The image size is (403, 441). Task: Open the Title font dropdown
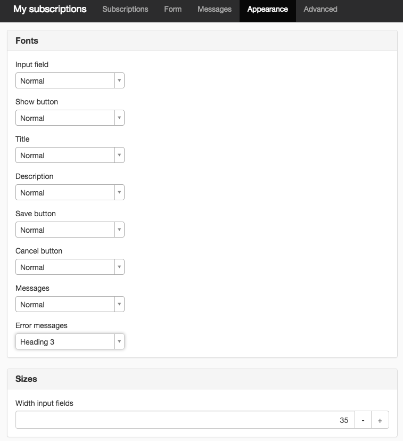[x=70, y=155]
